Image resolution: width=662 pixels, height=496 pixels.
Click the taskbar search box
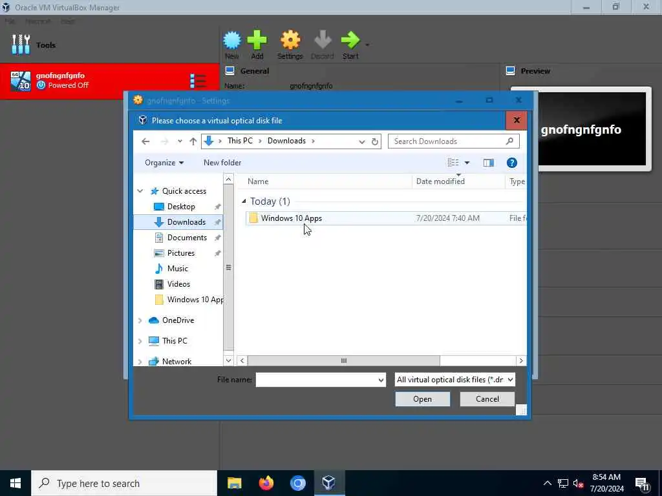(124, 483)
